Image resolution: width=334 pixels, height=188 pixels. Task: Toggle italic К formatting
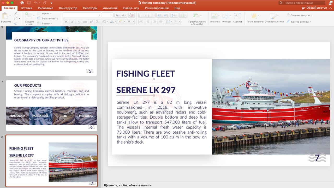coord(72,22)
